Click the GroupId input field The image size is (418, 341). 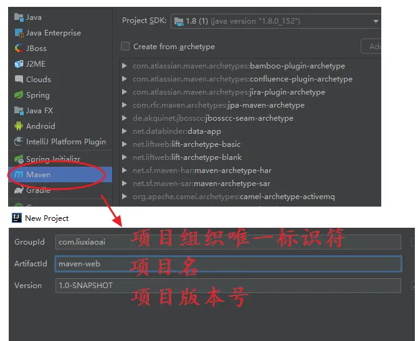pyautogui.click(x=228, y=242)
